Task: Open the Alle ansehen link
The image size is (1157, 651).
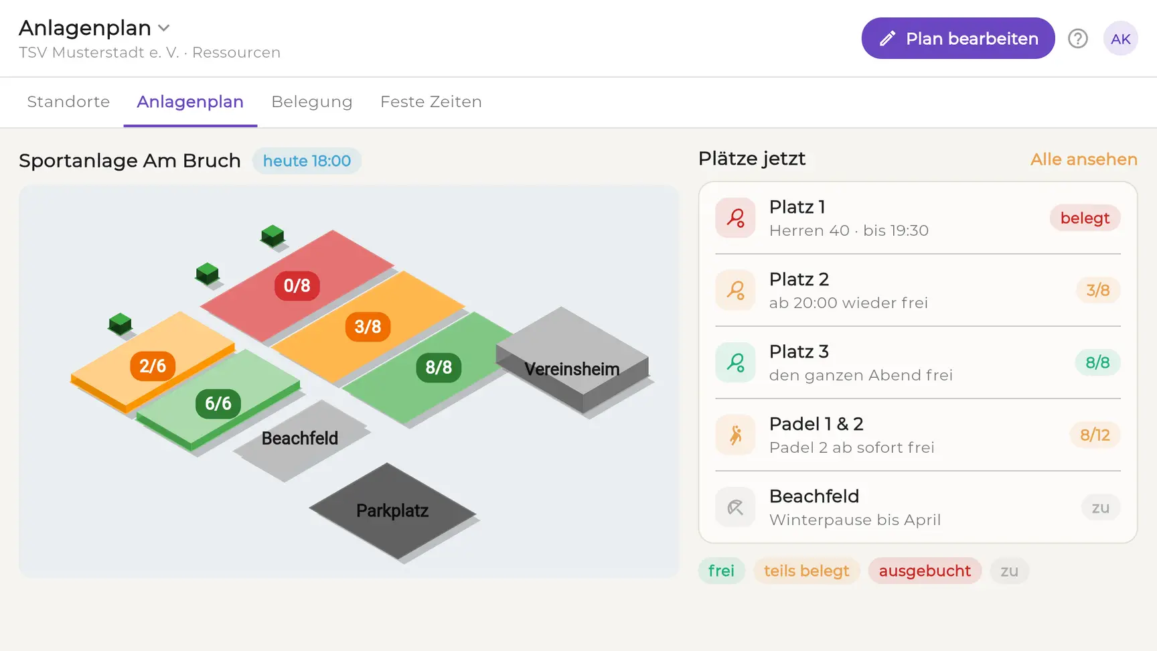Action: pos(1084,159)
